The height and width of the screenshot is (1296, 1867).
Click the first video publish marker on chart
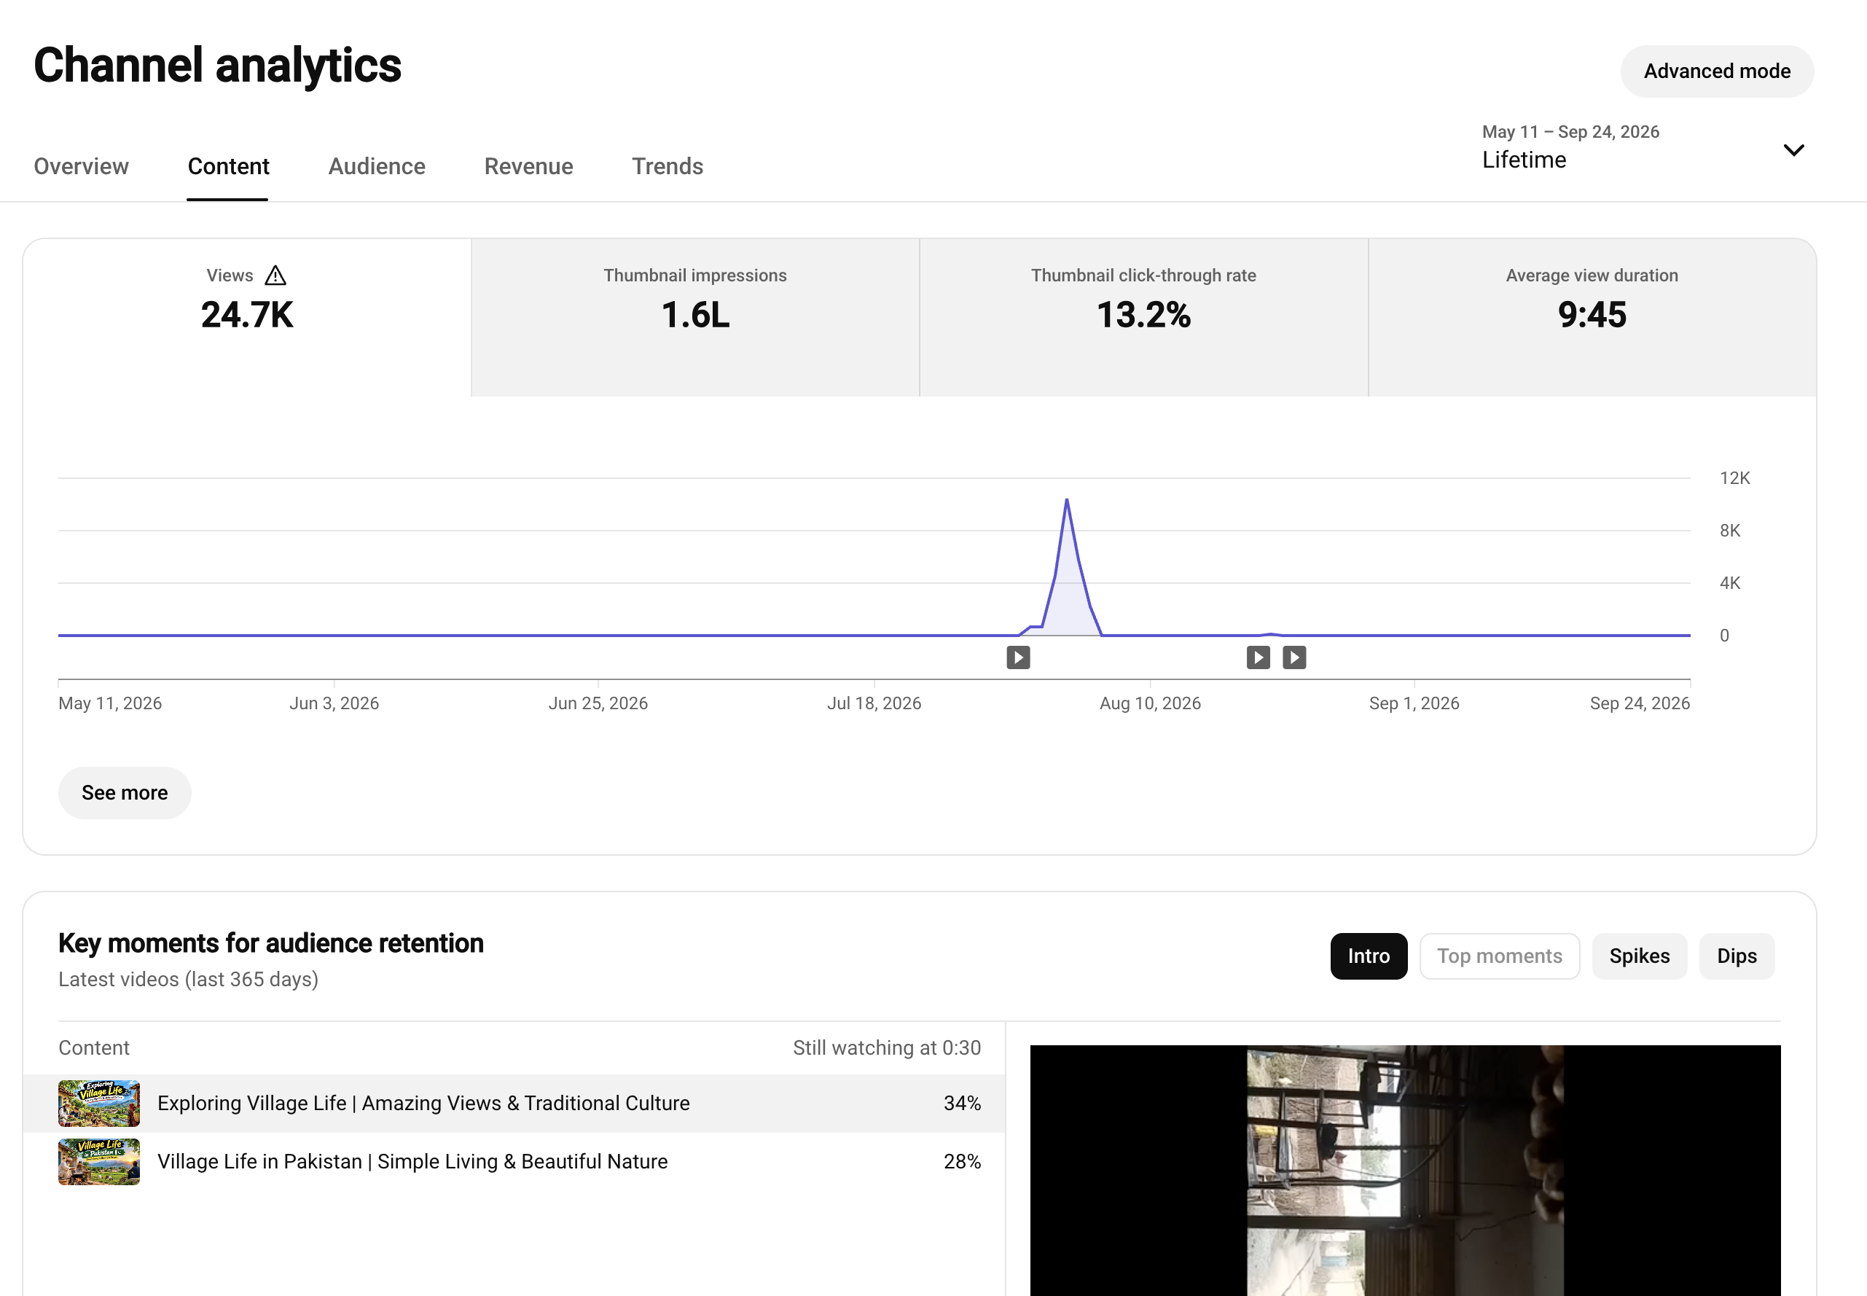coord(1018,657)
